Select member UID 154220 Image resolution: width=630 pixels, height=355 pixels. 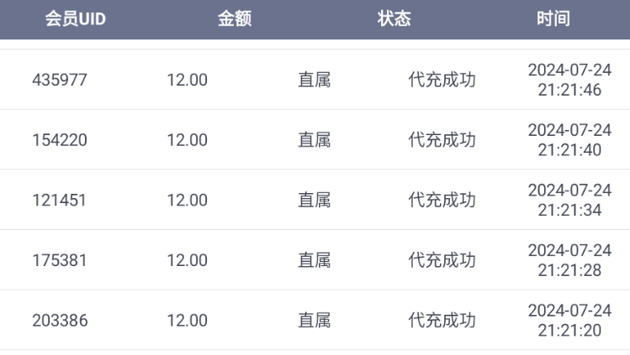coord(60,140)
